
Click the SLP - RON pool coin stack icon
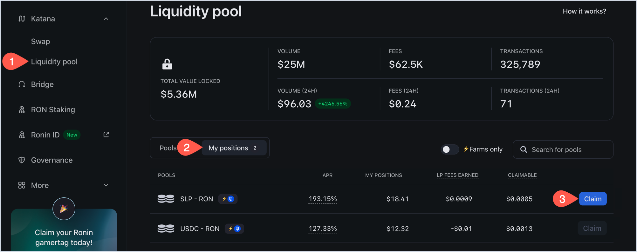[166, 199]
